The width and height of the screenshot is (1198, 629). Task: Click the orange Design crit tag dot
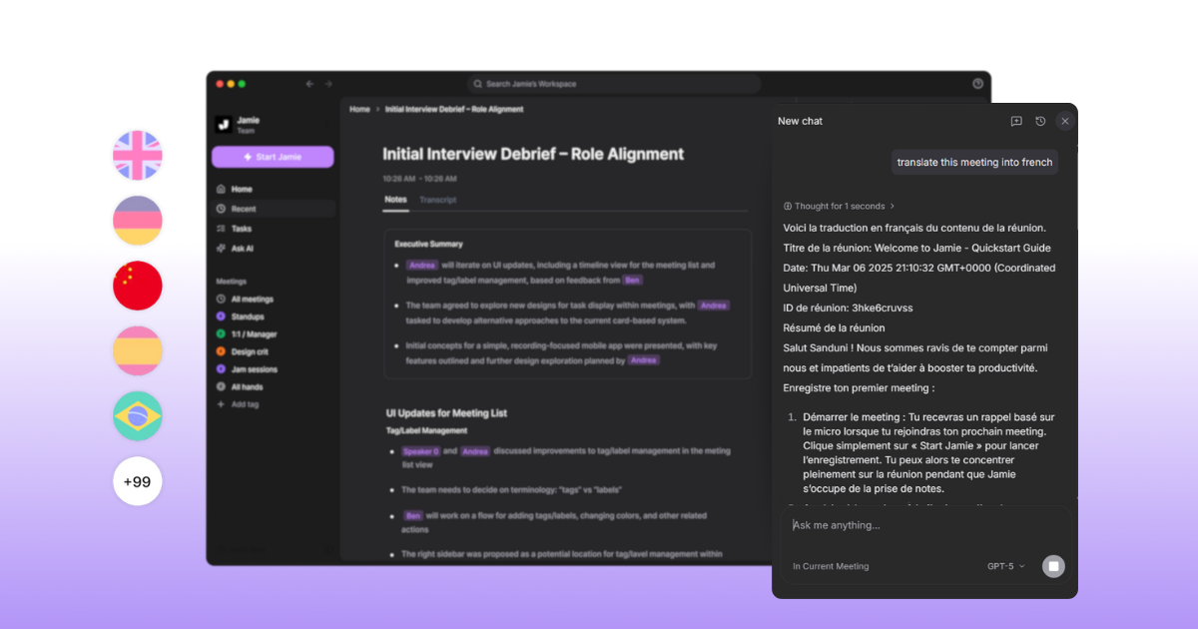click(x=221, y=351)
